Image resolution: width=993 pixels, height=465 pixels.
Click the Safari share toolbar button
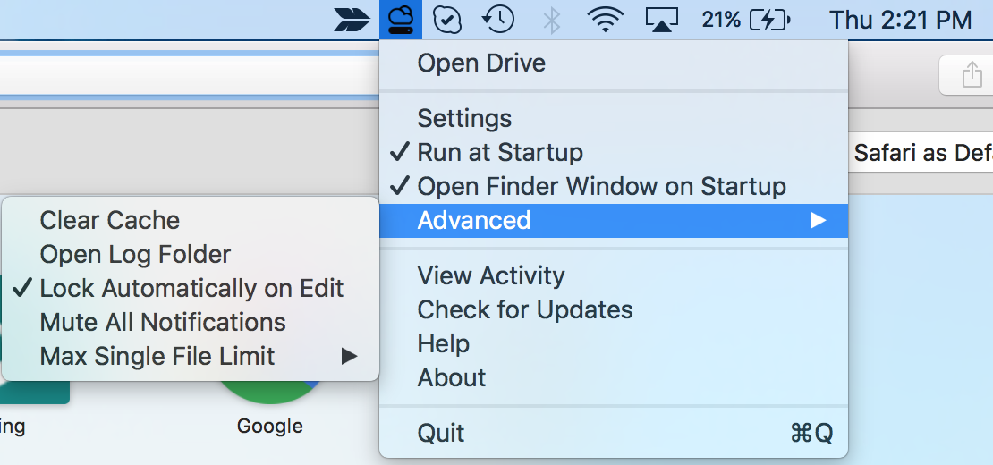click(972, 76)
